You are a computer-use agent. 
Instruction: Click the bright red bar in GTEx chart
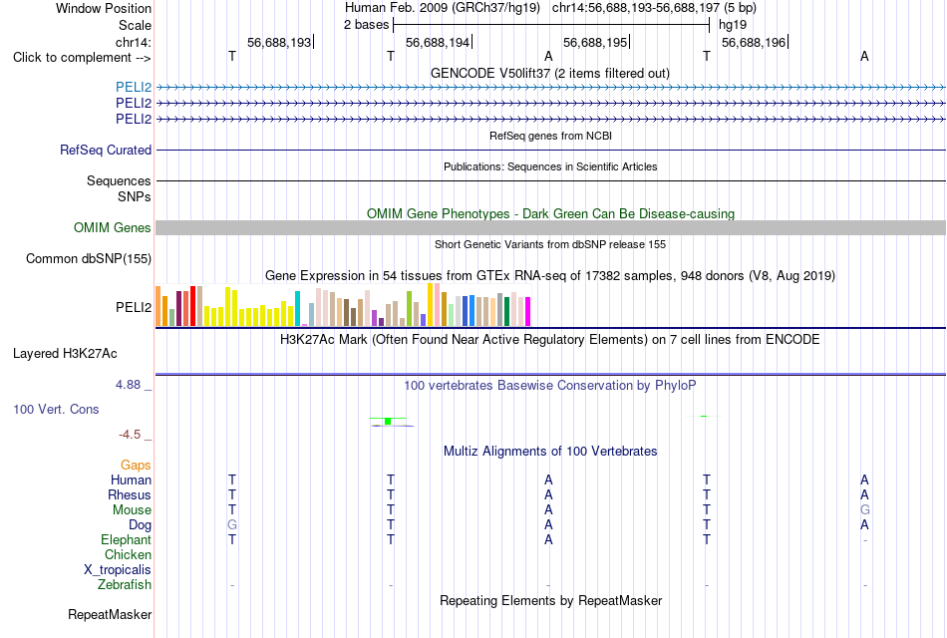[192, 306]
